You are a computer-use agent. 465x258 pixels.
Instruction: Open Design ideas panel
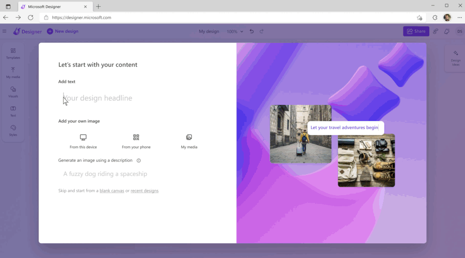455,58
